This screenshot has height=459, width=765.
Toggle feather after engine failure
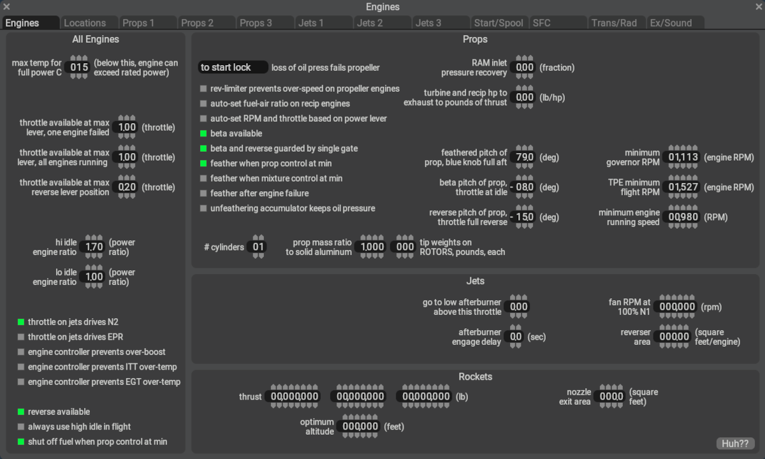tap(203, 193)
